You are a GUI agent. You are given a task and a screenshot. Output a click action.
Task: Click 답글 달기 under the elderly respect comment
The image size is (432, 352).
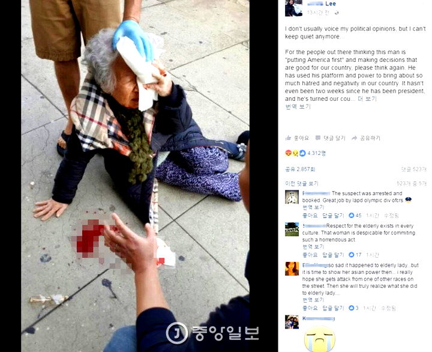point(334,255)
